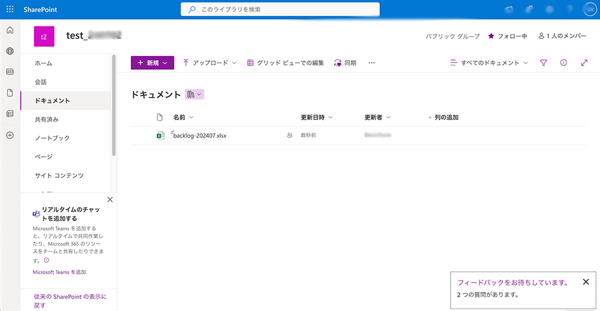Toggle the フォロー中 follow star
Image resolution: width=600 pixels, height=311 pixels.
pos(491,37)
